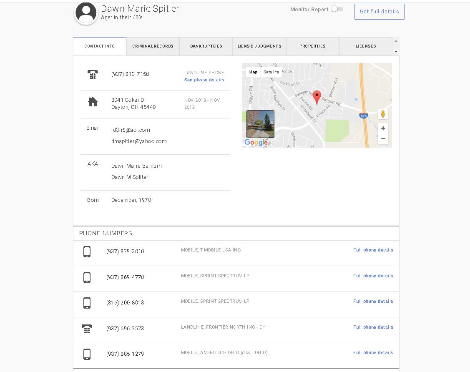The width and height of the screenshot is (470, 372).
Task: Click the house icon beside 3041 Coker Dr
Action: (x=93, y=102)
